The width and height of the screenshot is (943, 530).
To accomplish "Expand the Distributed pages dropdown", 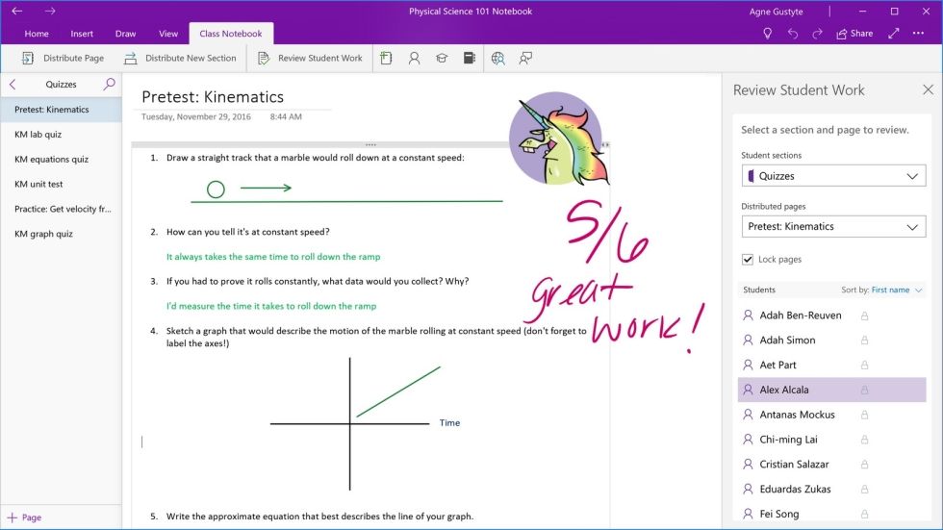I will [x=833, y=227].
